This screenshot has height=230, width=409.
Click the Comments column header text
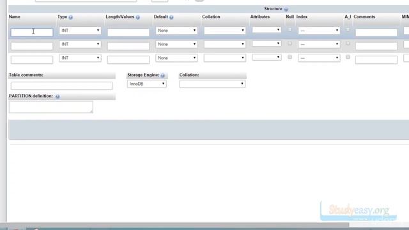point(364,17)
